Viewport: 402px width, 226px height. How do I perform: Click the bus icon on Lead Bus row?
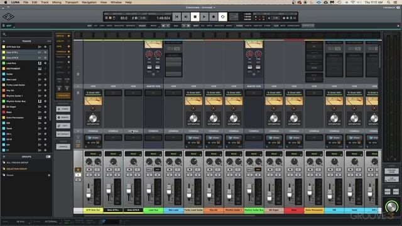point(40,63)
